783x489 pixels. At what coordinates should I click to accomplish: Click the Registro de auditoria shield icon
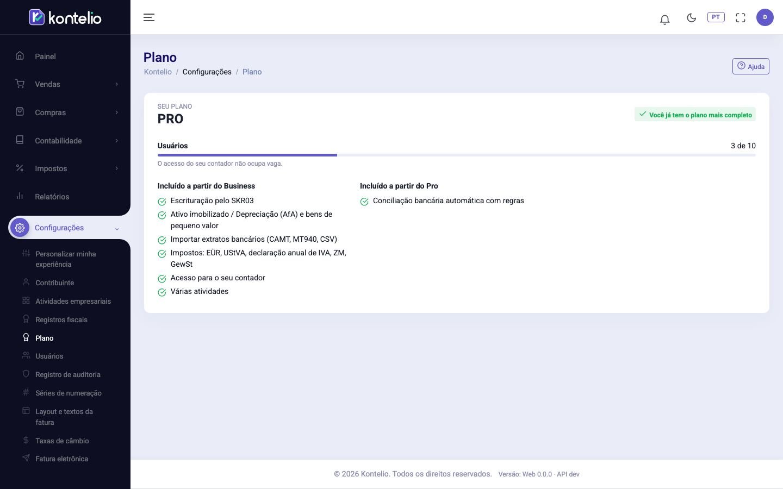click(26, 374)
